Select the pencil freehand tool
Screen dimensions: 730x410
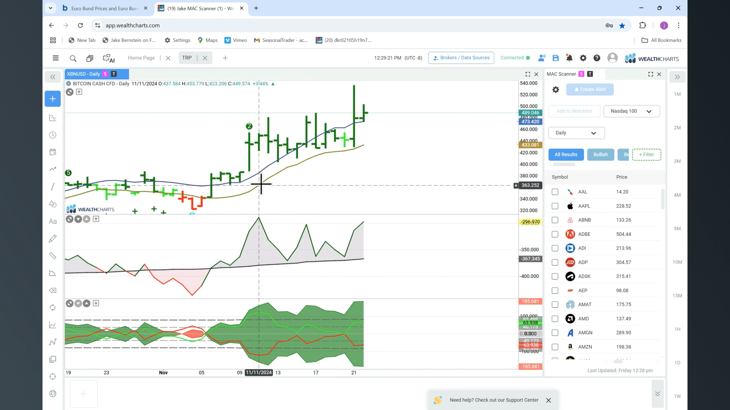click(53, 238)
